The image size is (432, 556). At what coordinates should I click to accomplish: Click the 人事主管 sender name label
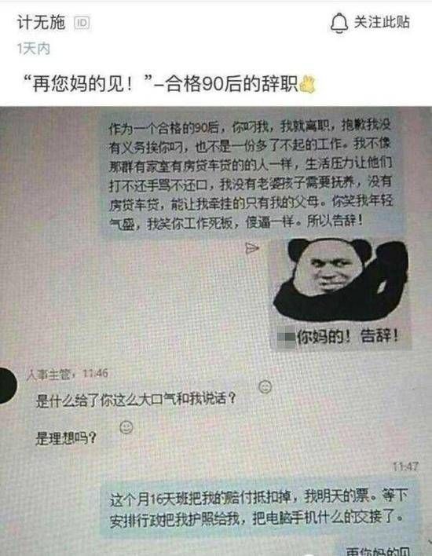tap(49, 375)
